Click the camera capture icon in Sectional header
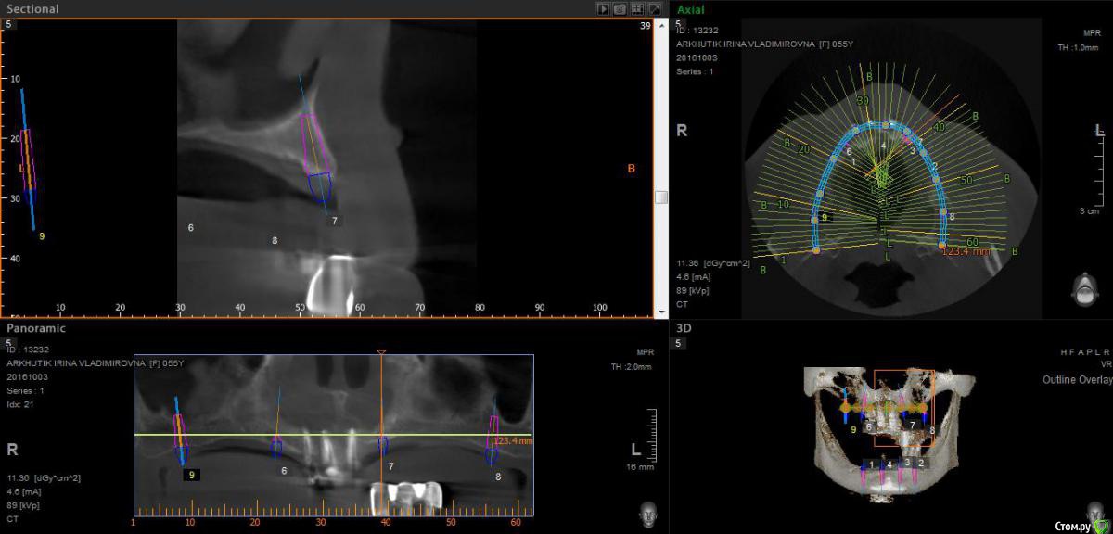 [620, 8]
